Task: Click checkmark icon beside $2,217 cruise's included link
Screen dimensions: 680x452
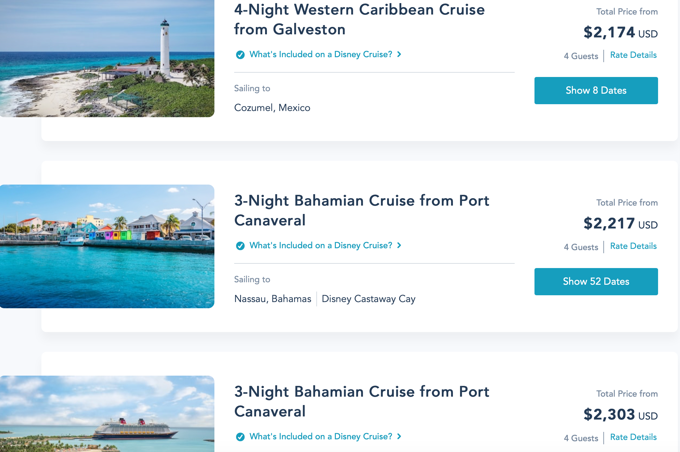Action: pyautogui.click(x=240, y=246)
